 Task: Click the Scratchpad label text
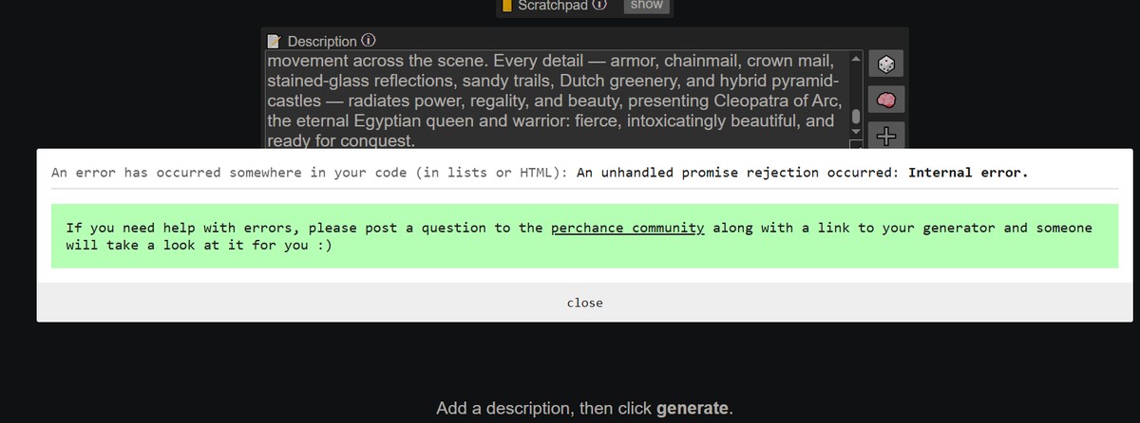click(553, 5)
